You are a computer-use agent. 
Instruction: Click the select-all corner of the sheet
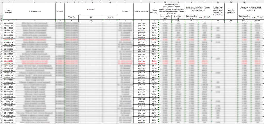[1, 2]
